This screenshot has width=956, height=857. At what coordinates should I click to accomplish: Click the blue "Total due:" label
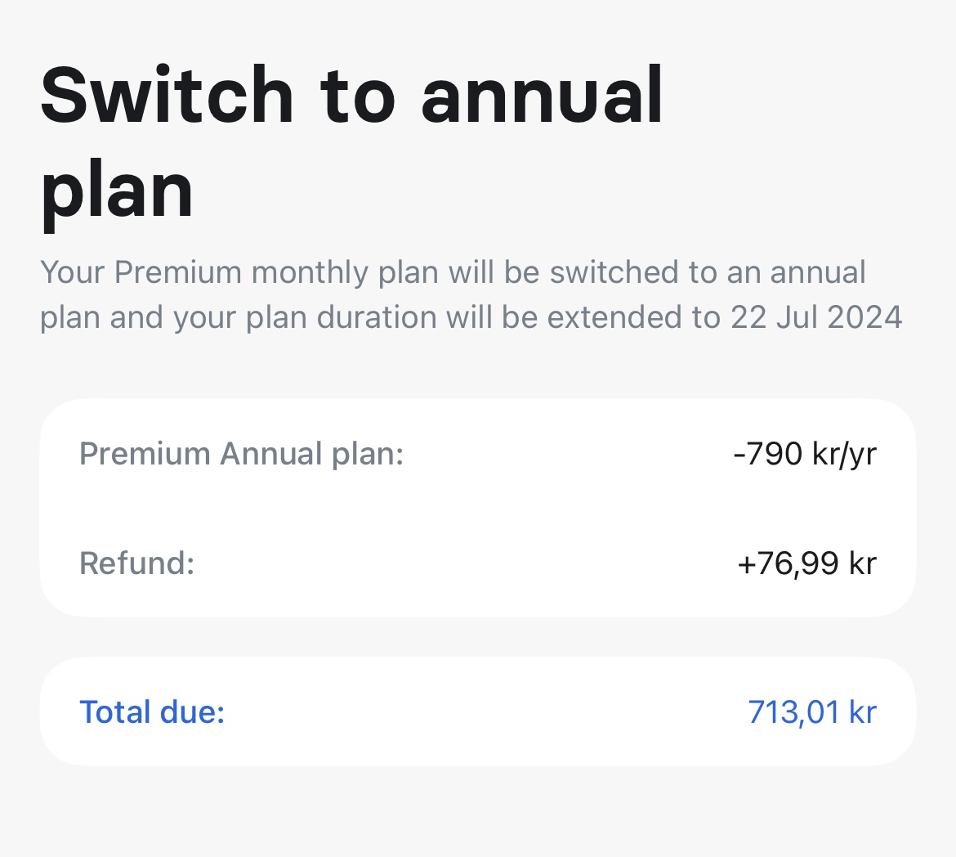coord(152,712)
